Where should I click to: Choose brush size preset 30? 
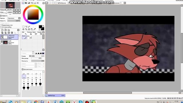click(x=28, y=88)
